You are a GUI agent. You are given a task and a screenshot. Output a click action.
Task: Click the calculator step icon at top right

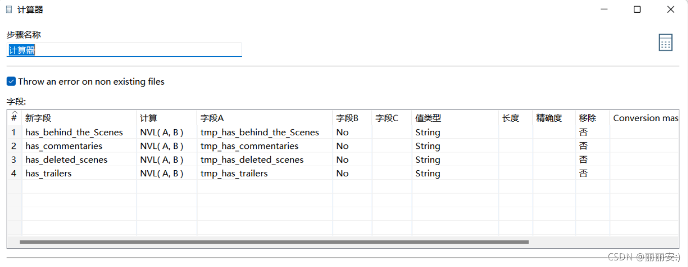pyautogui.click(x=665, y=43)
